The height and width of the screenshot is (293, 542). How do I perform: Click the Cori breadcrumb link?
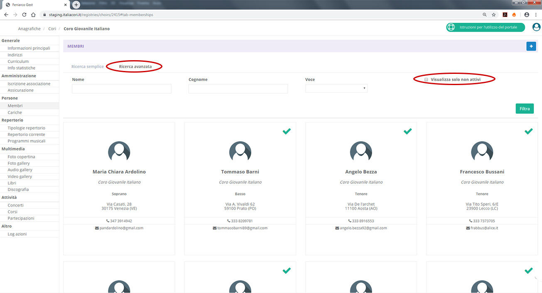[x=52, y=29]
